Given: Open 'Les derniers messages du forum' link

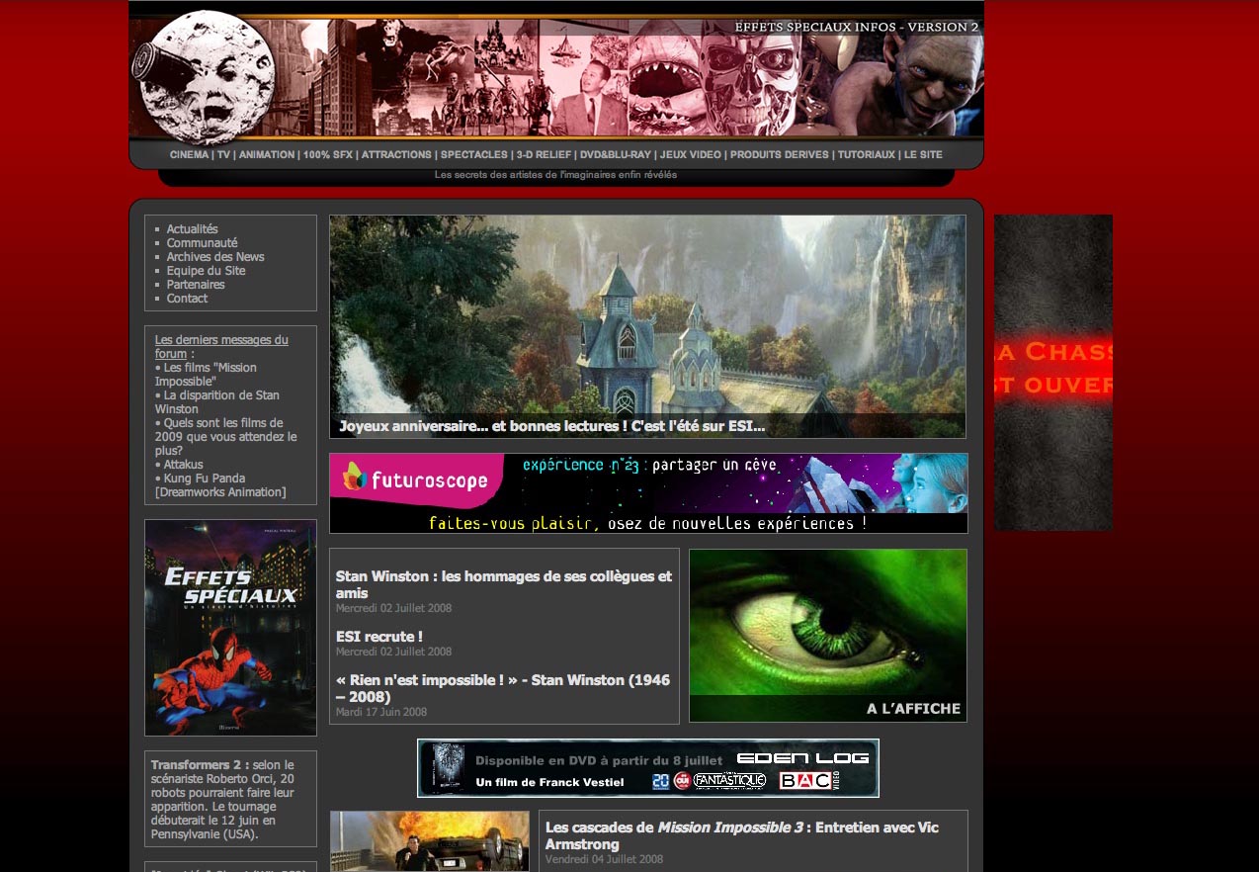Looking at the screenshot, I should [x=221, y=346].
